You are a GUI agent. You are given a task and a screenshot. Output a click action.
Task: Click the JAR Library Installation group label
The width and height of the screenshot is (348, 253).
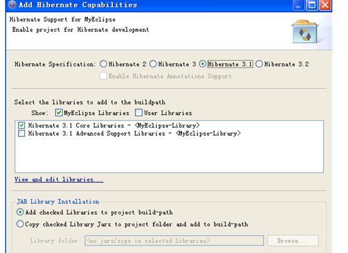click(x=58, y=202)
